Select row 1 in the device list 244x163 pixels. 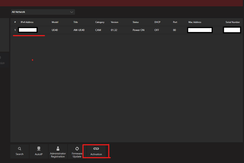tap(15, 30)
